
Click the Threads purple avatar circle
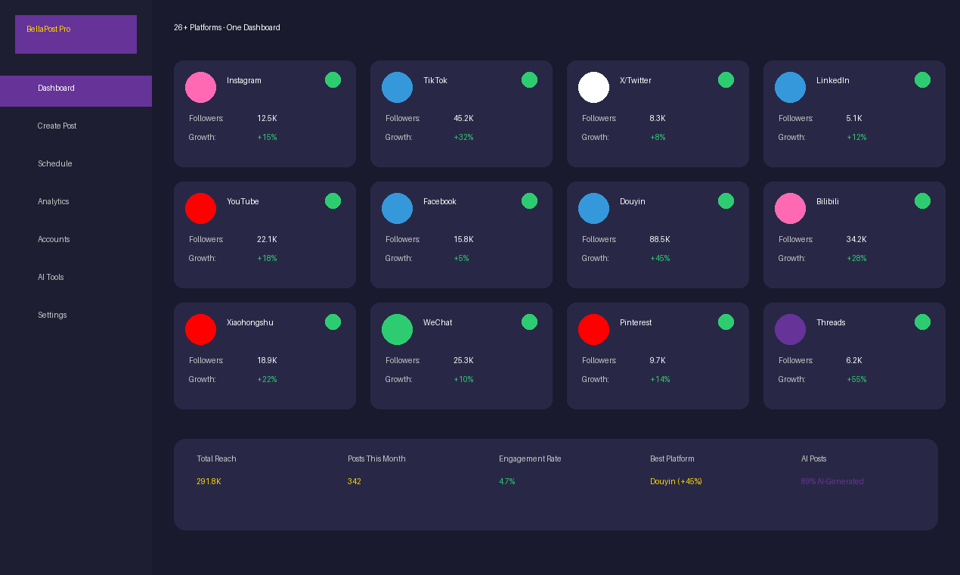(790, 329)
